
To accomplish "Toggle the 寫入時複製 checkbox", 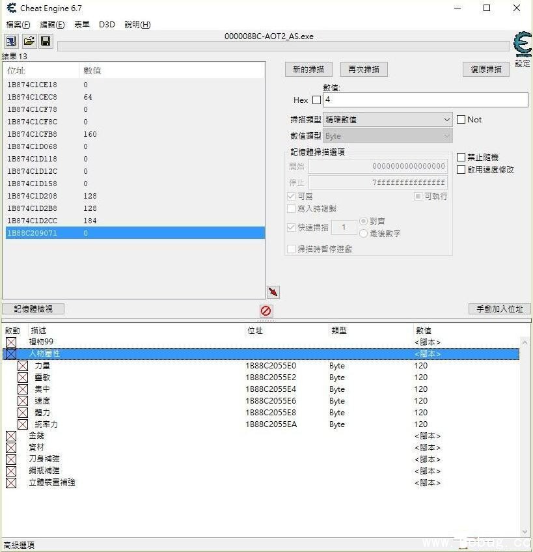I will coord(291,209).
